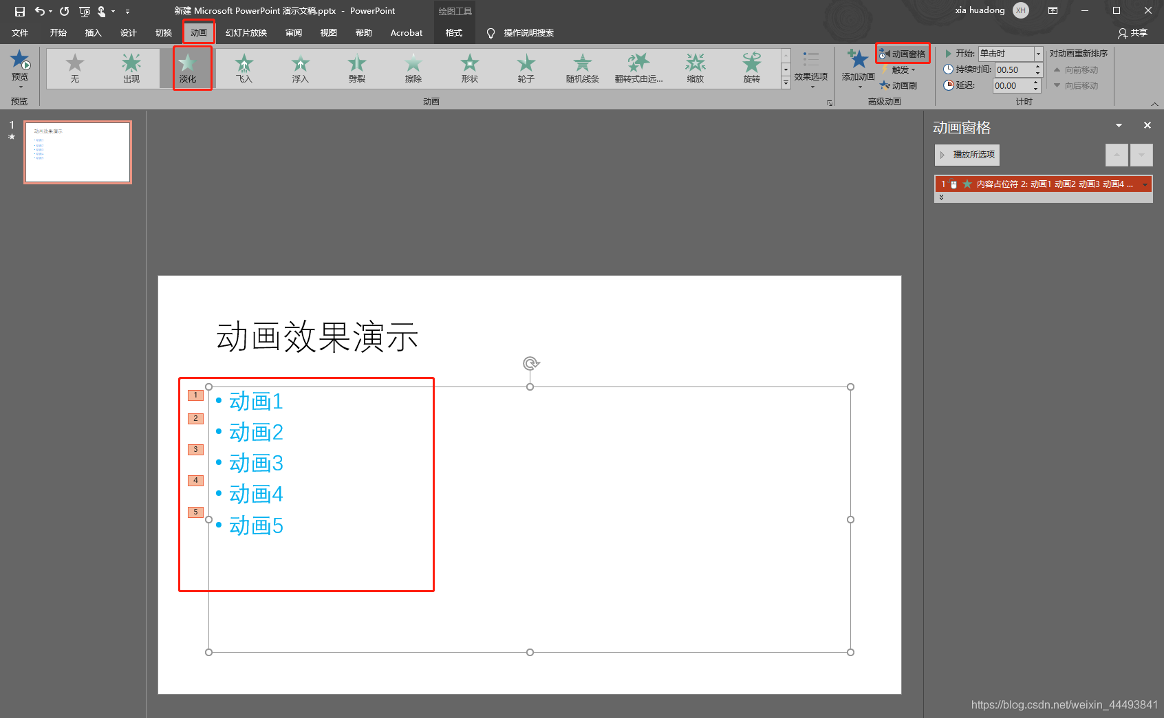Switch to the 插入 ribbon tab
The height and width of the screenshot is (718, 1164).
pyautogui.click(x=93, y=32)
